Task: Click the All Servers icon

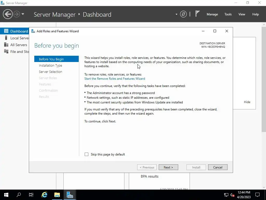Action: (6, 45)
